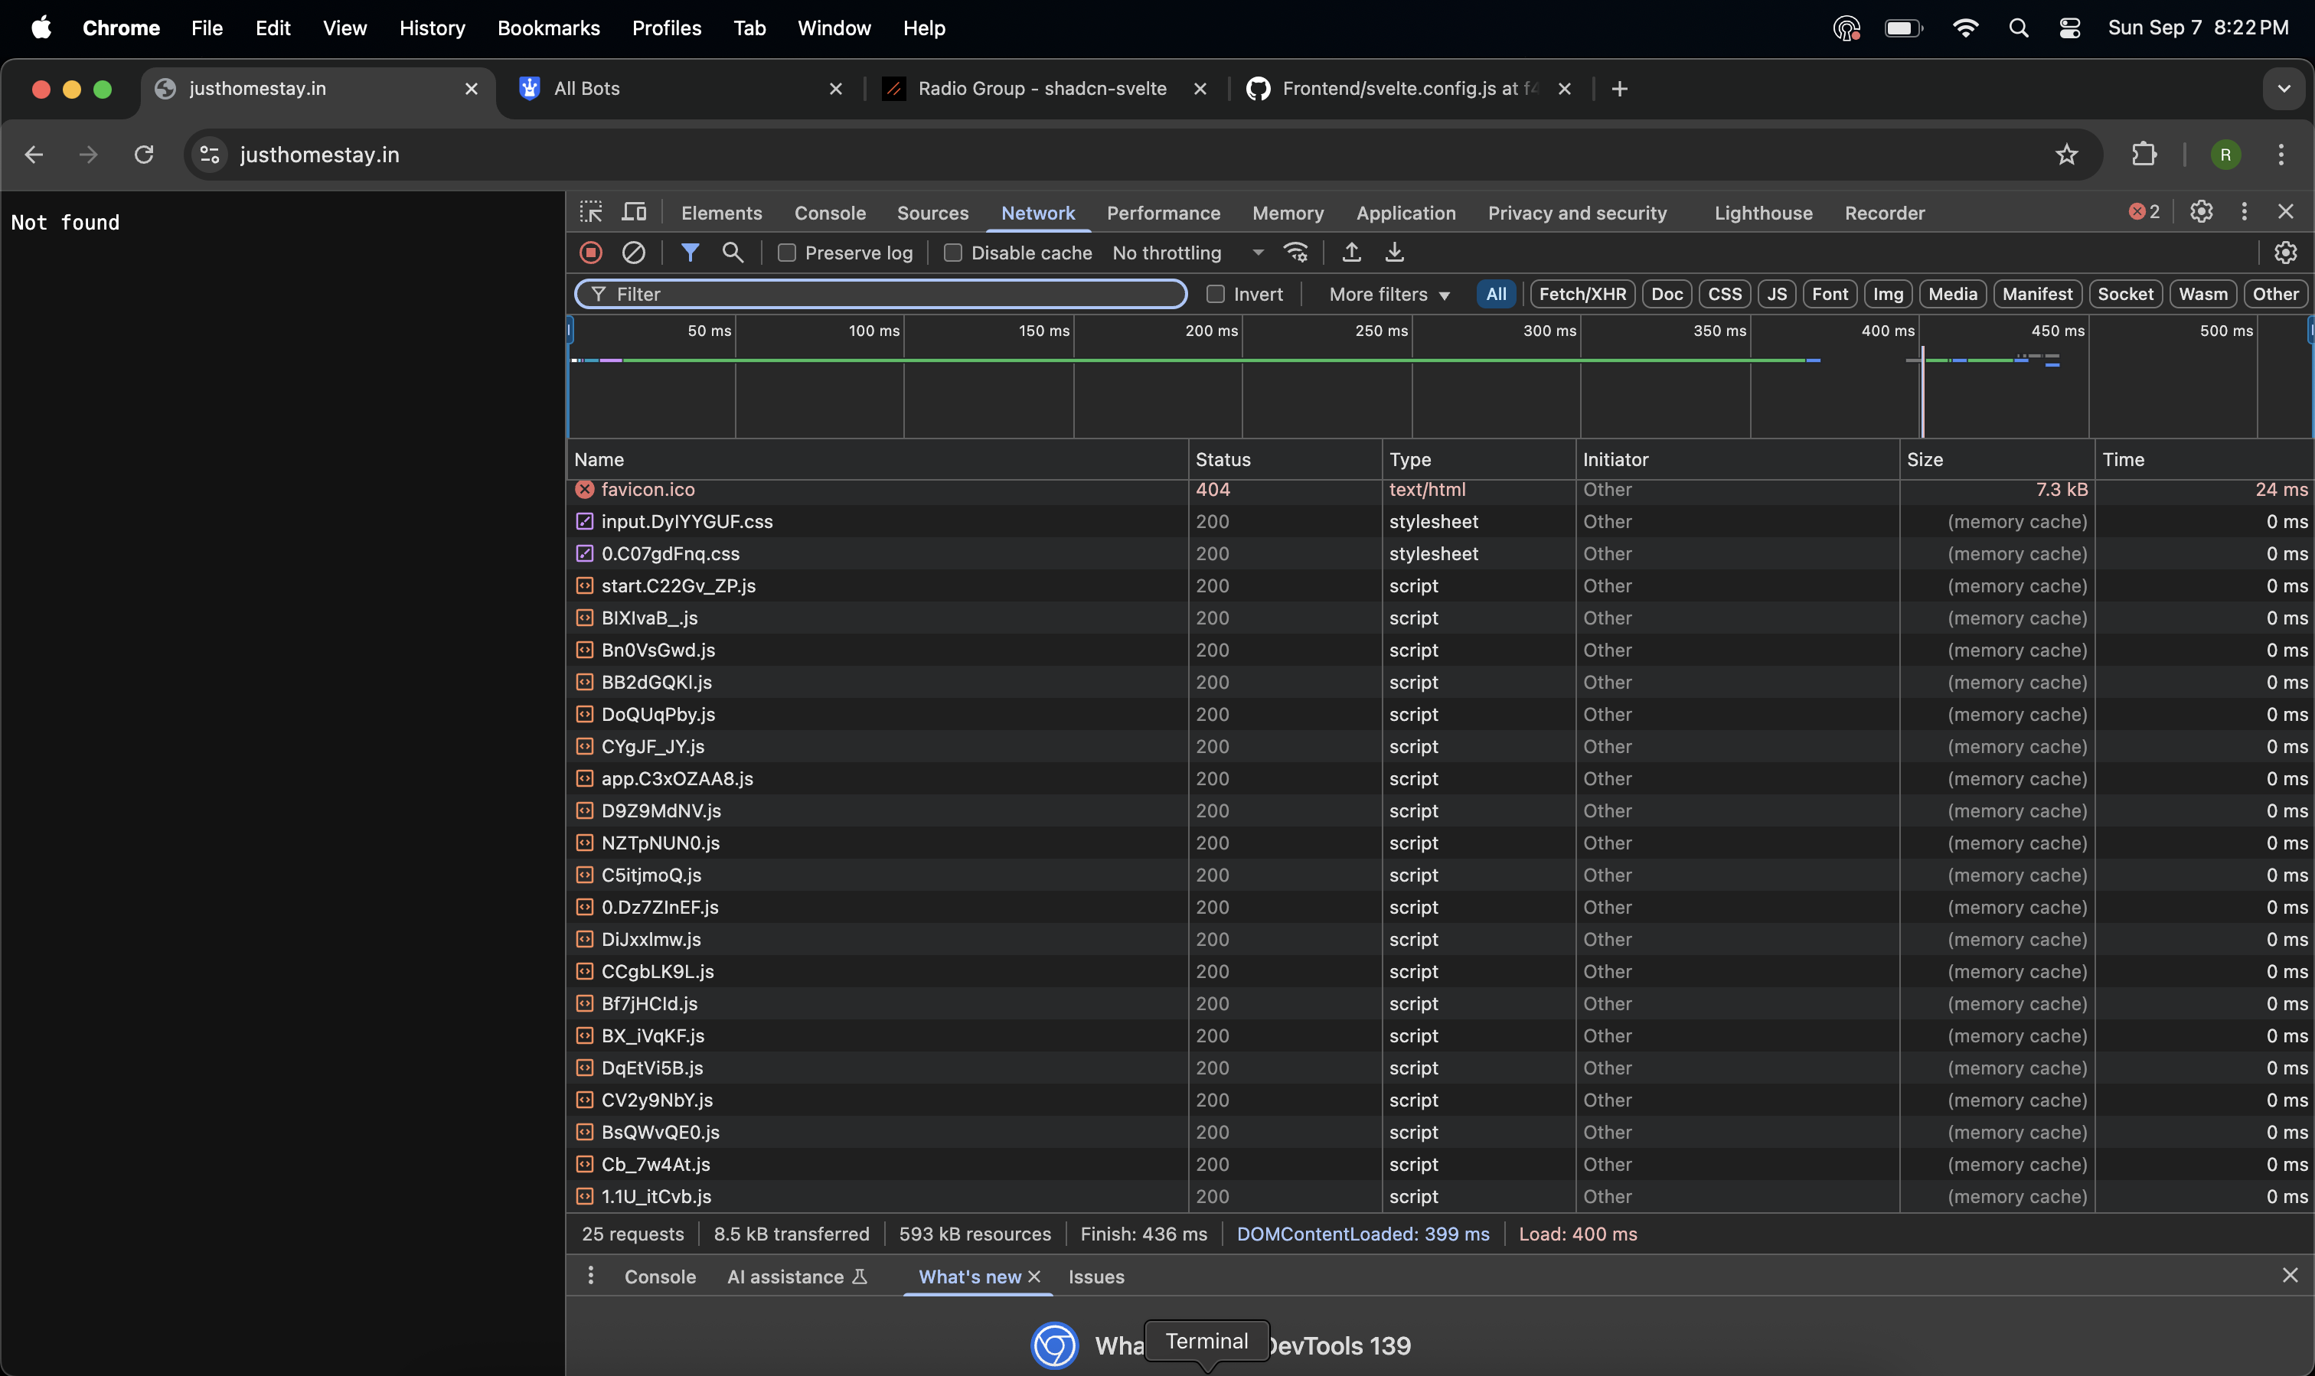Enable the Disable cache checkbox
Screen dimensions: 2315x1376
[952, 253]
